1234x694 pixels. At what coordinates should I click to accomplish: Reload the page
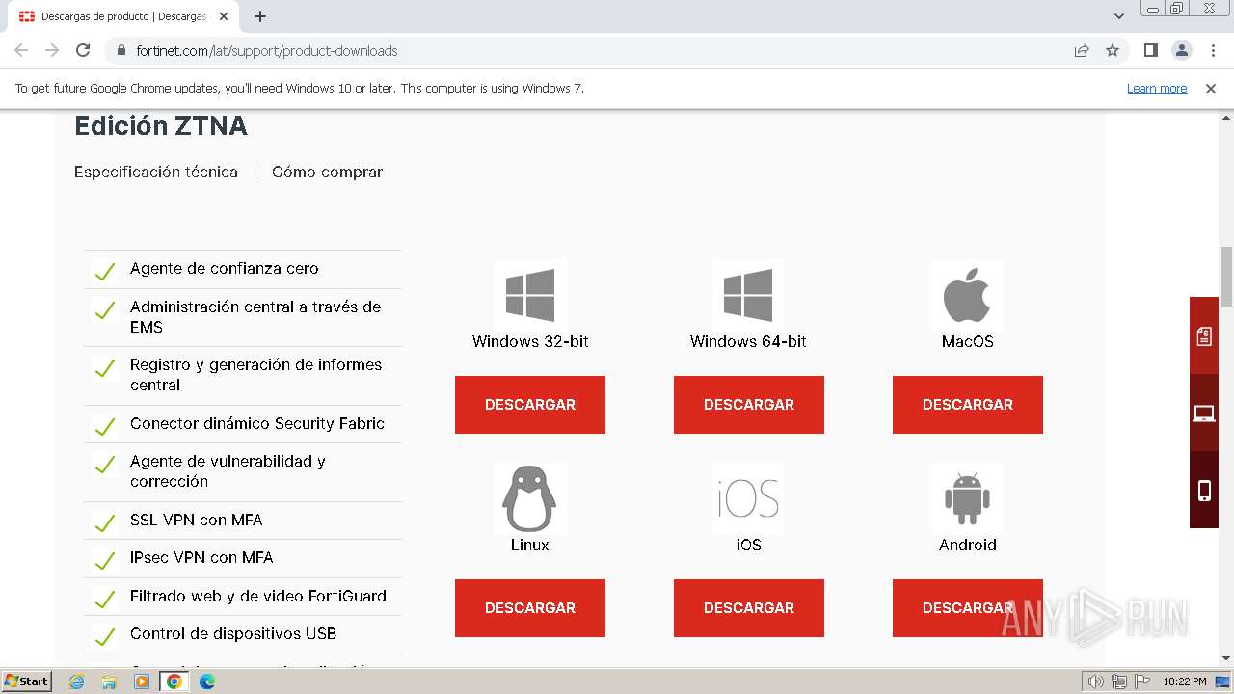click(x=83, y=50)
